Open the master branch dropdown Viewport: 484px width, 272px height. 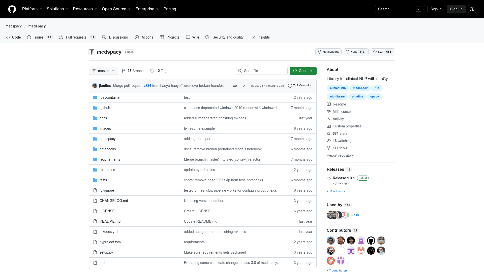coord(103,71)
